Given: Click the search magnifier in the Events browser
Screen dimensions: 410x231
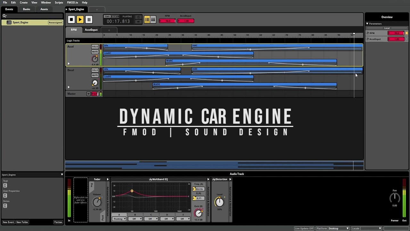Looking at the screenshot, I should coord(4,15).
